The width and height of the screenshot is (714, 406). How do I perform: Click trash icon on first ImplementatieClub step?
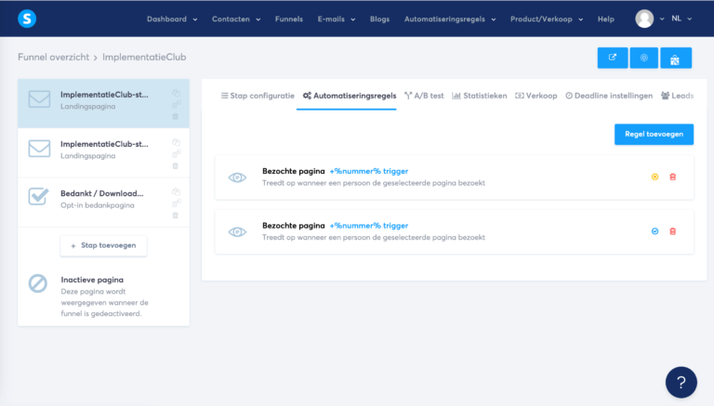175,117
